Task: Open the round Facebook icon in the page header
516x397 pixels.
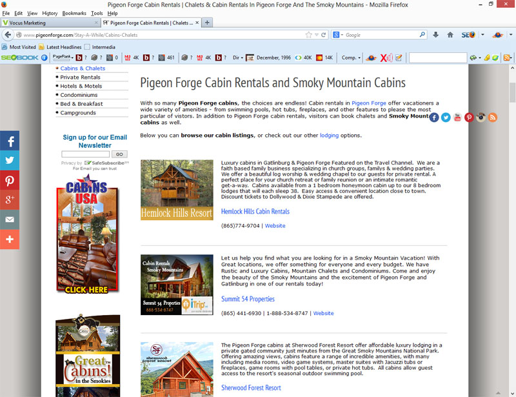Action: pos(434,117)
